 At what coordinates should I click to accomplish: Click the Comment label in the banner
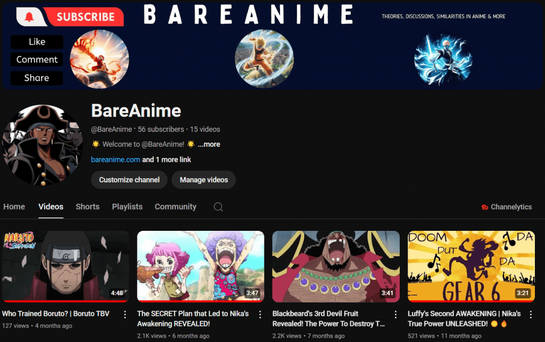click(x=37, y=60)
